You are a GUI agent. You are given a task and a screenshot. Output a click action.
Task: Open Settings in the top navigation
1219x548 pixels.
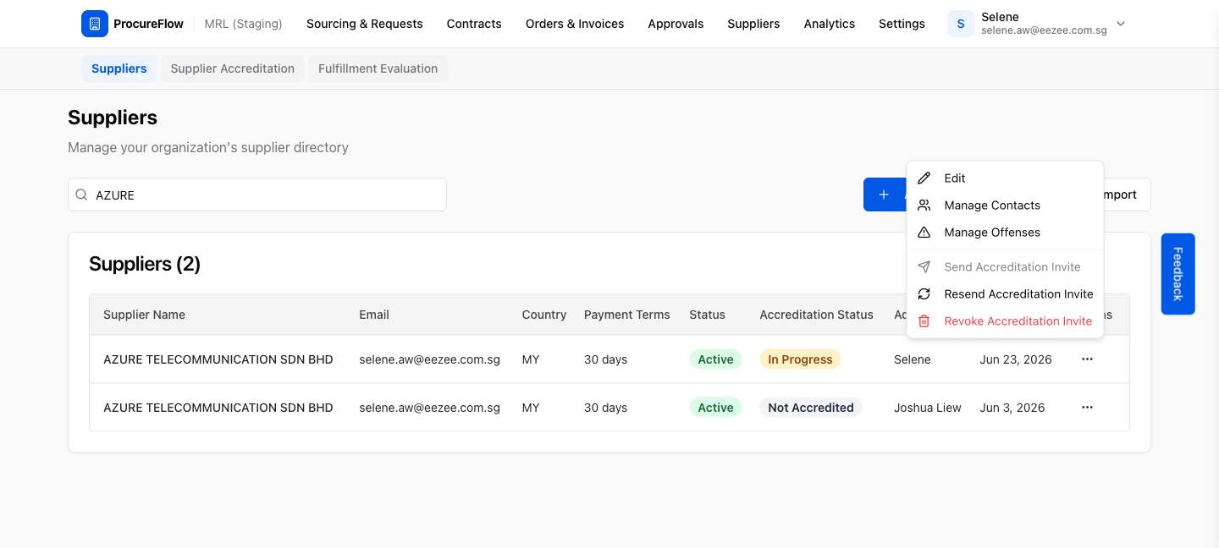coord(902,24)
